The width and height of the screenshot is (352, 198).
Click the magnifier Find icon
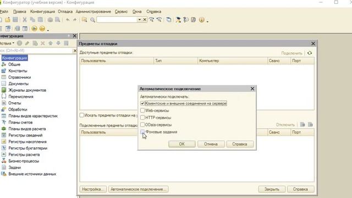tap(92, 20)
